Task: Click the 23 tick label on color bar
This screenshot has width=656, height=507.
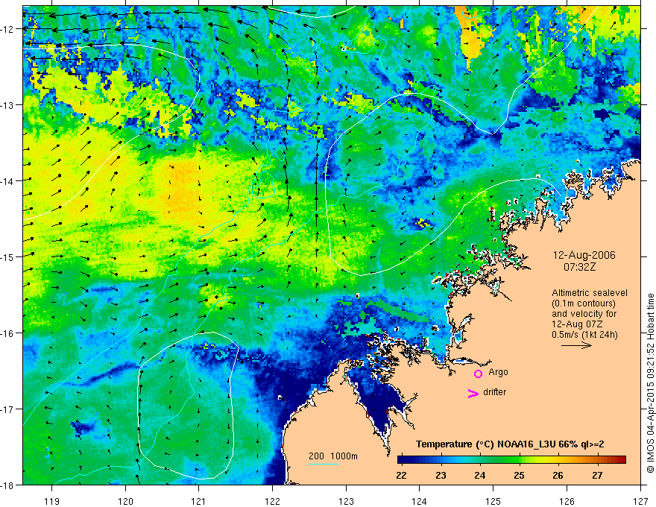Action: [441, 475]
